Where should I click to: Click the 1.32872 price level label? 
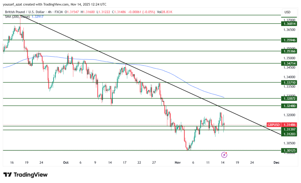(289, 99)
